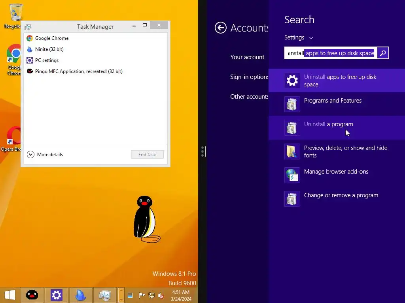Select Ninite (32 bit) process row
This screenshot has width=405, height=303.
[x=95, y=49]
